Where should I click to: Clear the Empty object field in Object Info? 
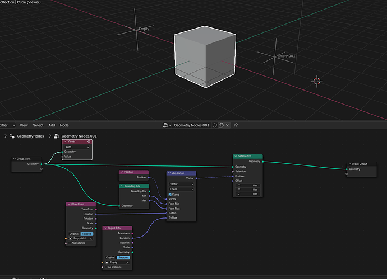127,263
